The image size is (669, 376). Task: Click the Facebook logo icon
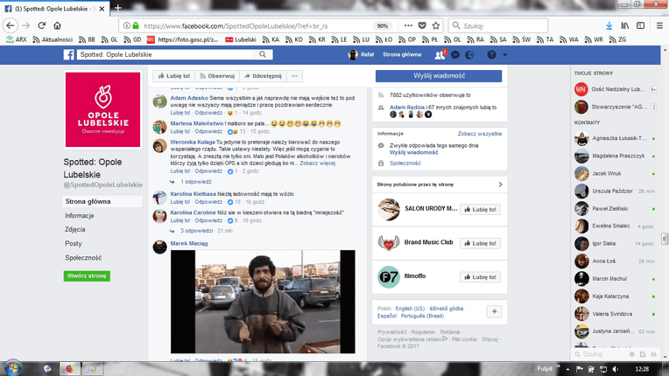pos(68,54)
